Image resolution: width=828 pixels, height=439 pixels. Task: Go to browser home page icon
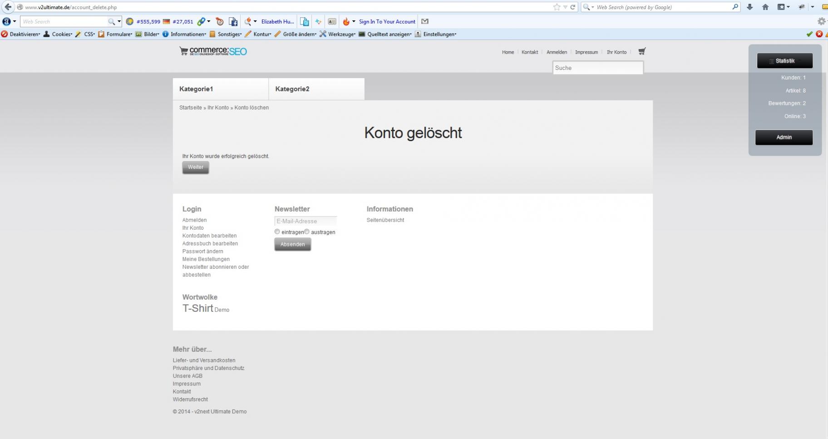tap(765, 7)
